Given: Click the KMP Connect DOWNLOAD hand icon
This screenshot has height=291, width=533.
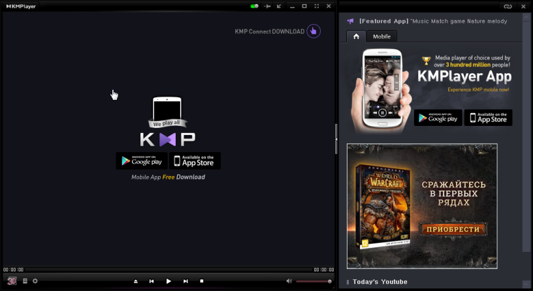Looking at the screenshot, I should pos(314,31).
